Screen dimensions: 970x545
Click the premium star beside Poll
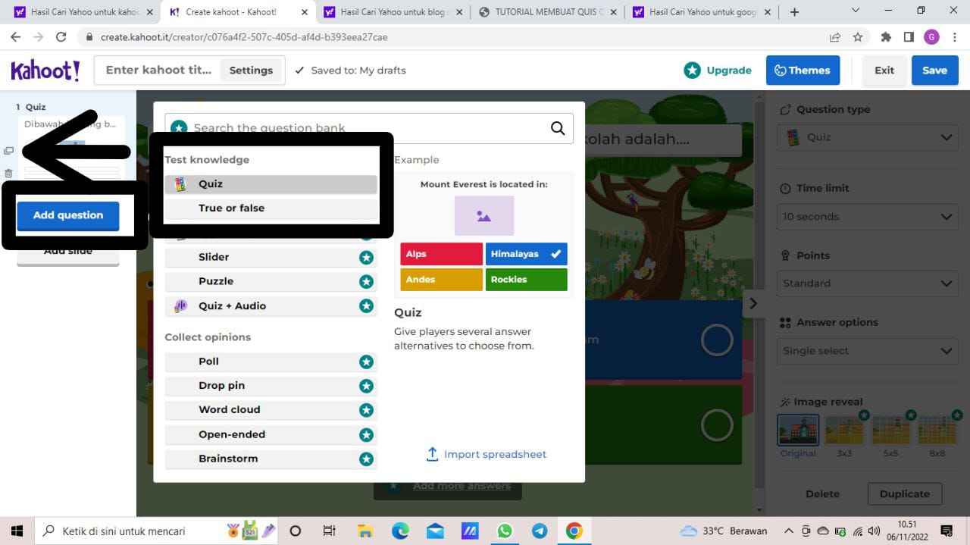pos(367,362)
